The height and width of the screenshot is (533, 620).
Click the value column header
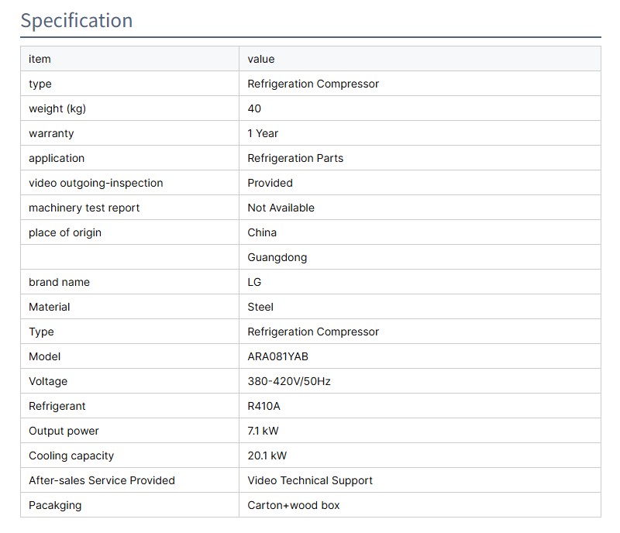261,59
